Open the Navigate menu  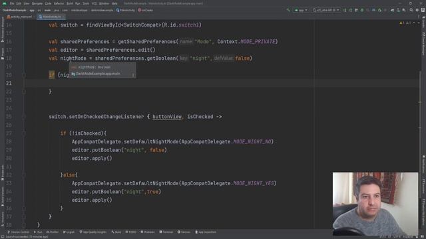click(37, 3)
